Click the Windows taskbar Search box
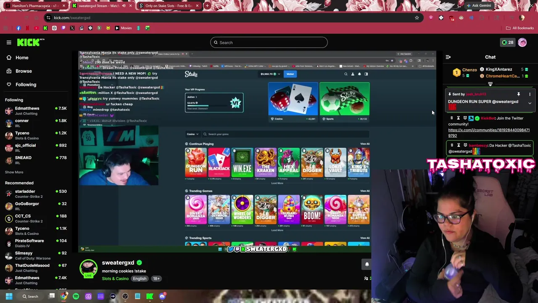 click(x=30, y=296)
